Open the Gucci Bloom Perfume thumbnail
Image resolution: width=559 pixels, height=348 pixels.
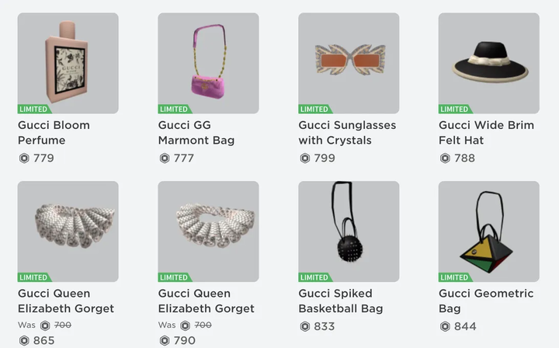68,62
